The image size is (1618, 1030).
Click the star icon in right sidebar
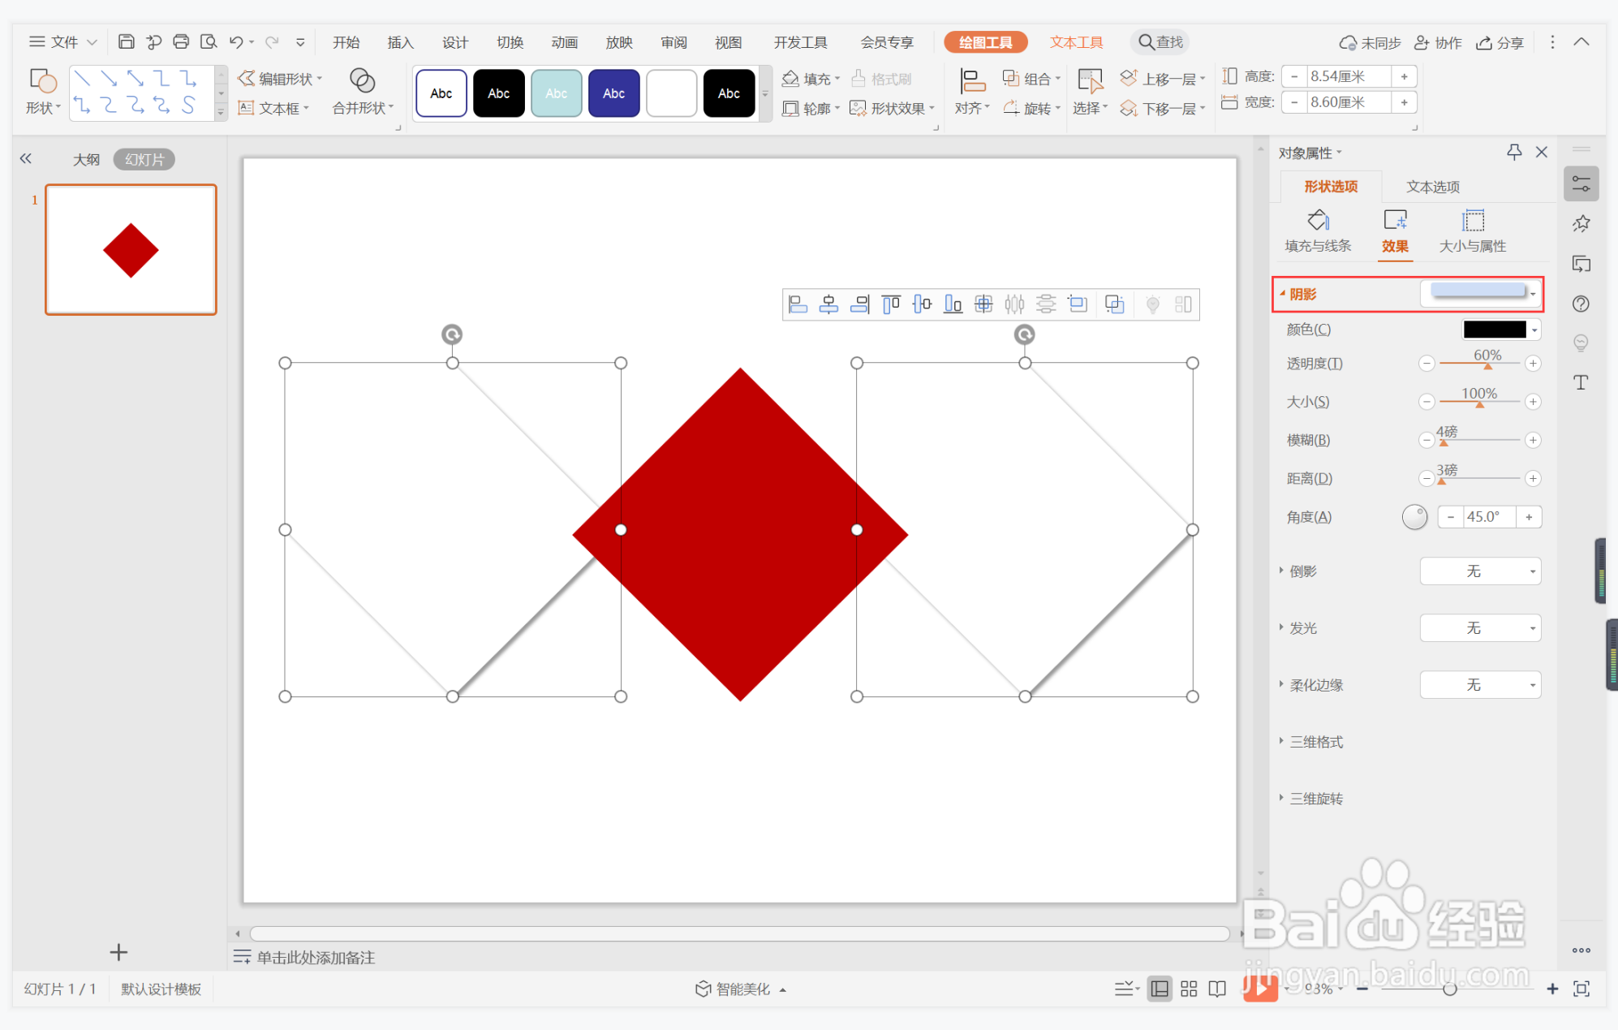1581,223
